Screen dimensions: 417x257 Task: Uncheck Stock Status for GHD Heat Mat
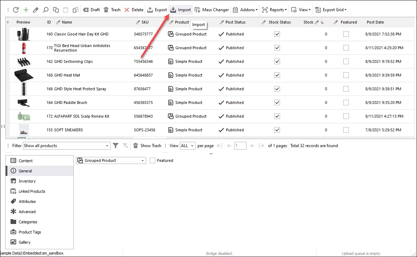click(x=277, y=75)
